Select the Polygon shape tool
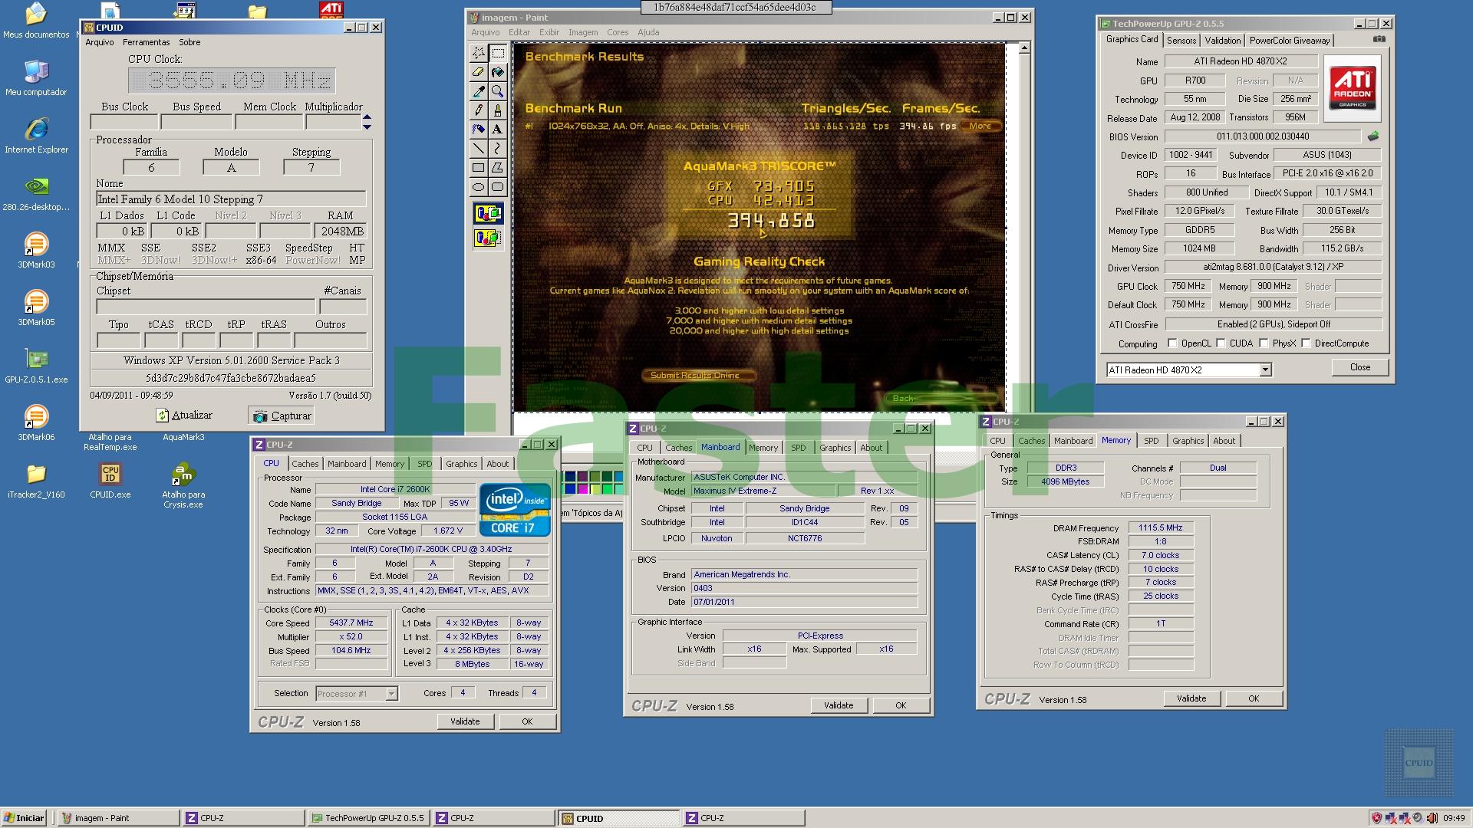This screenshot has height=828, width=1473. coord(498,168)
